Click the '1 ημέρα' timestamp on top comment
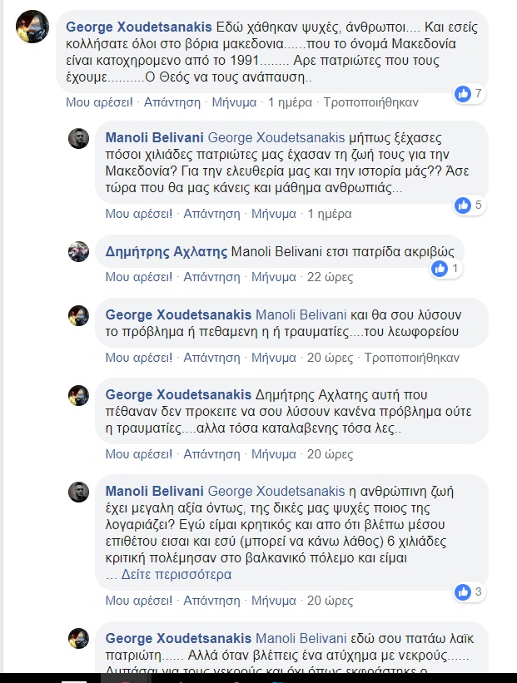The width and height of the screenshot is (517, 683). (x=290, y=103)
